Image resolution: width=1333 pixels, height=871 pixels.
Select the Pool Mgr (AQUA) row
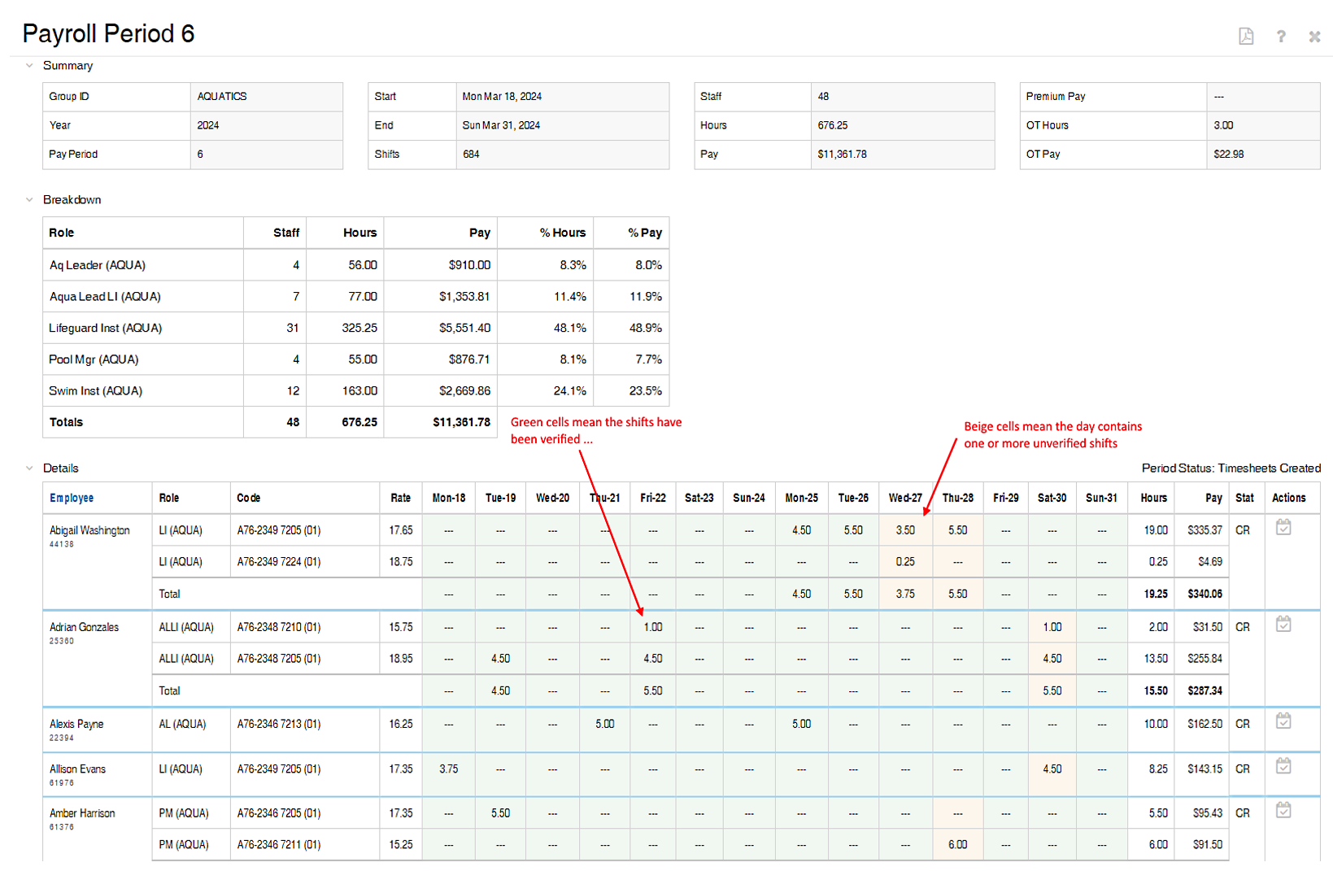coord(355,359)
